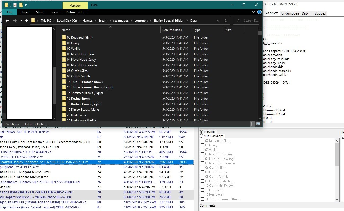The height and width of the screenshot is (211, 344).
Task: Check 07 Outfits Curvy sub-package
Action: (x=202, y=172)
